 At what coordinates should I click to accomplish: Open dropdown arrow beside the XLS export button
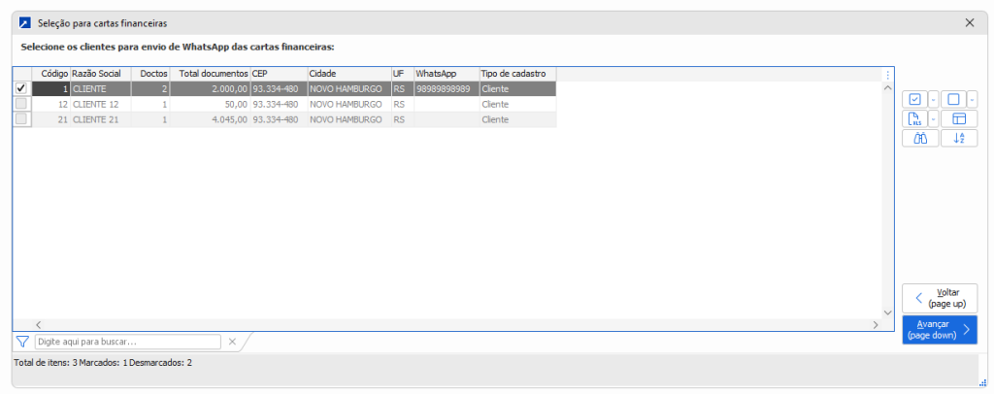(x=933, y=118)
